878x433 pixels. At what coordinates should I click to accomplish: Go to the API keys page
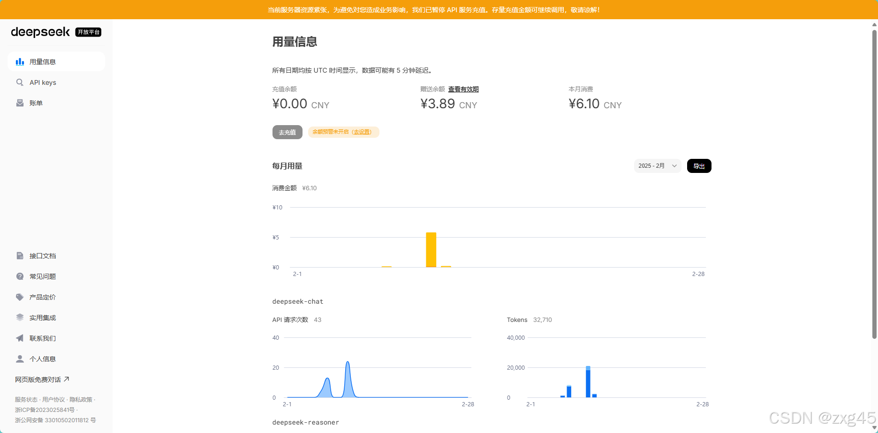pos(56,82)
